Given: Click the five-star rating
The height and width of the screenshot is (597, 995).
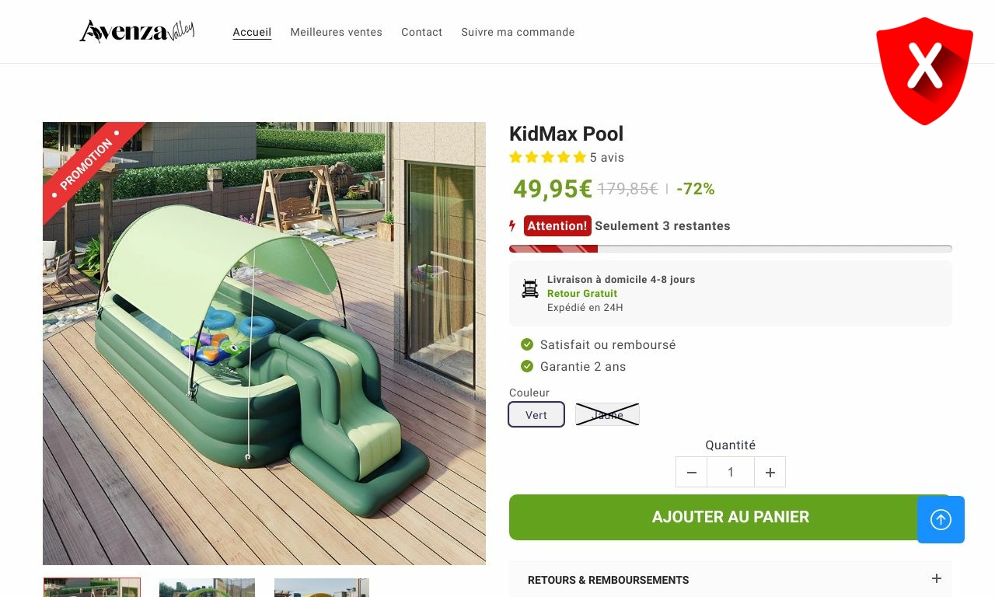Looking at the screenshot, I should (x=547, y=157).
